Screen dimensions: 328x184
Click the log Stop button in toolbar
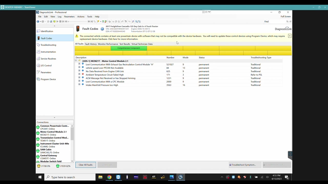(x=60, y=21)
